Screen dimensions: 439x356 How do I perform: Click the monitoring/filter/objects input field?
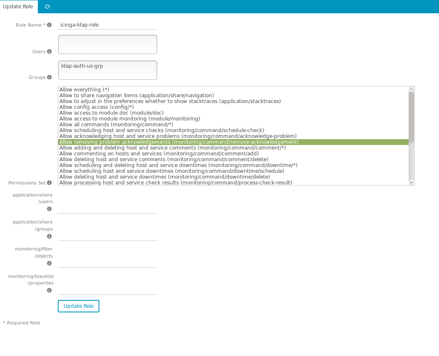pyautogui.click(x=107, y=263)
